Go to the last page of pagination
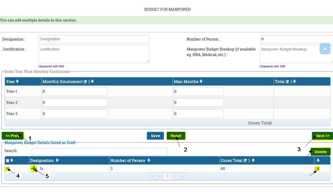 click(x=183, y=176)
